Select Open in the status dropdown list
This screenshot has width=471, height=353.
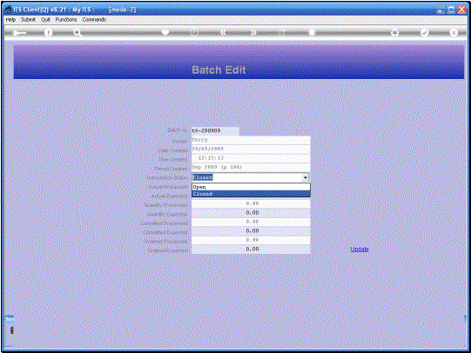coord(251,187)
